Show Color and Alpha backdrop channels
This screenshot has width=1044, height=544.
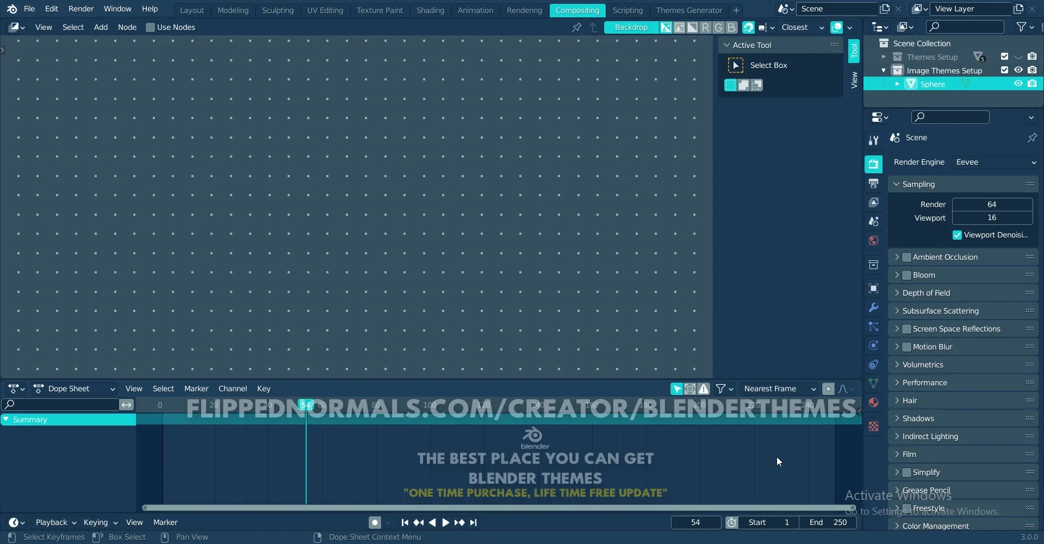pyautogui.click(x=666, y=27)
